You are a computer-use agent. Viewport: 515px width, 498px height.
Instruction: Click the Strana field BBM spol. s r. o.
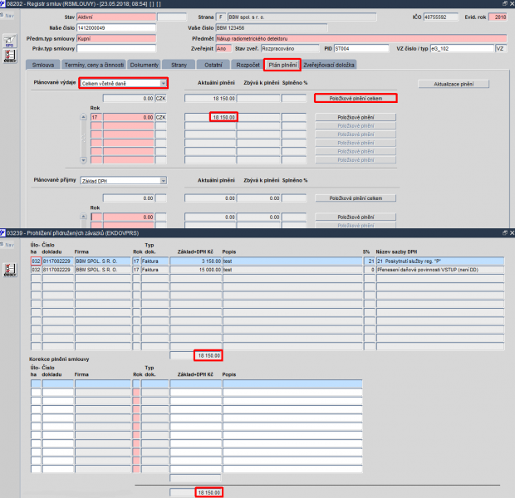pos(302,17)
